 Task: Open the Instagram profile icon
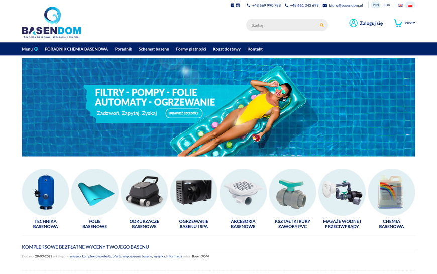(238, 5)
